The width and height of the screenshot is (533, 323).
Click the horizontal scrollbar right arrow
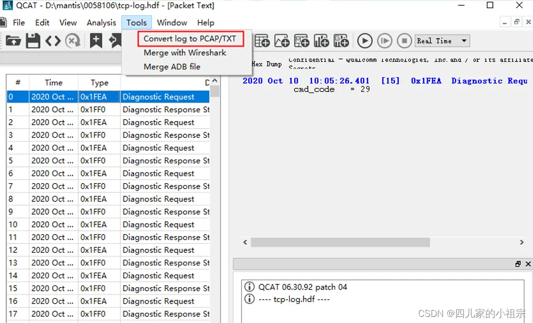(521, 242)
